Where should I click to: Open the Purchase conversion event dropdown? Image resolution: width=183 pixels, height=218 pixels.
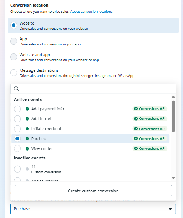pyautogui.click(x=93, y=209)
